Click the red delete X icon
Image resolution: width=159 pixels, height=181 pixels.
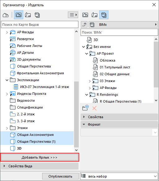click(95, 108)
